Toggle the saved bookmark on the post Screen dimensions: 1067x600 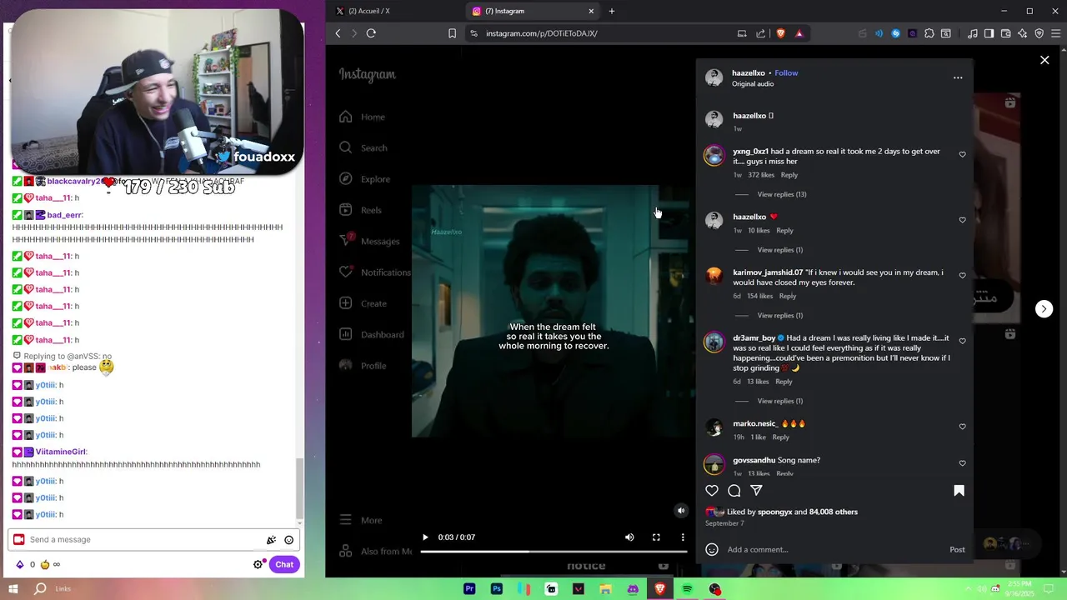(x=959, y=491)
